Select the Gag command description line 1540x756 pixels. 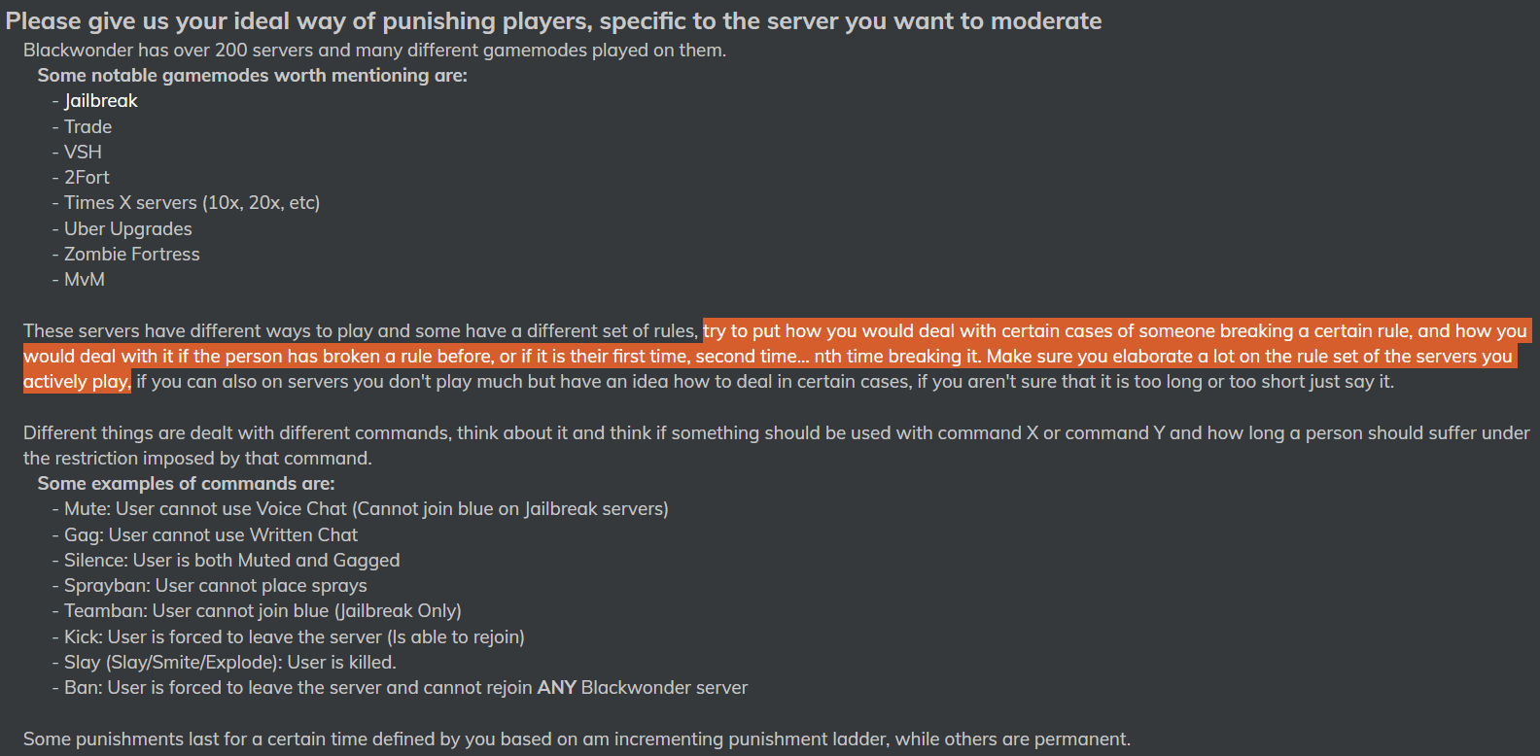click(x=205, y=534)
